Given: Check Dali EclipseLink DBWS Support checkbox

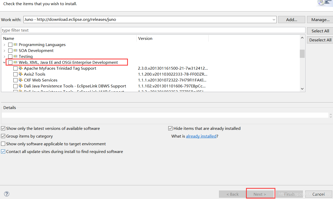Looking at the screenshot, I should (15, 86).
